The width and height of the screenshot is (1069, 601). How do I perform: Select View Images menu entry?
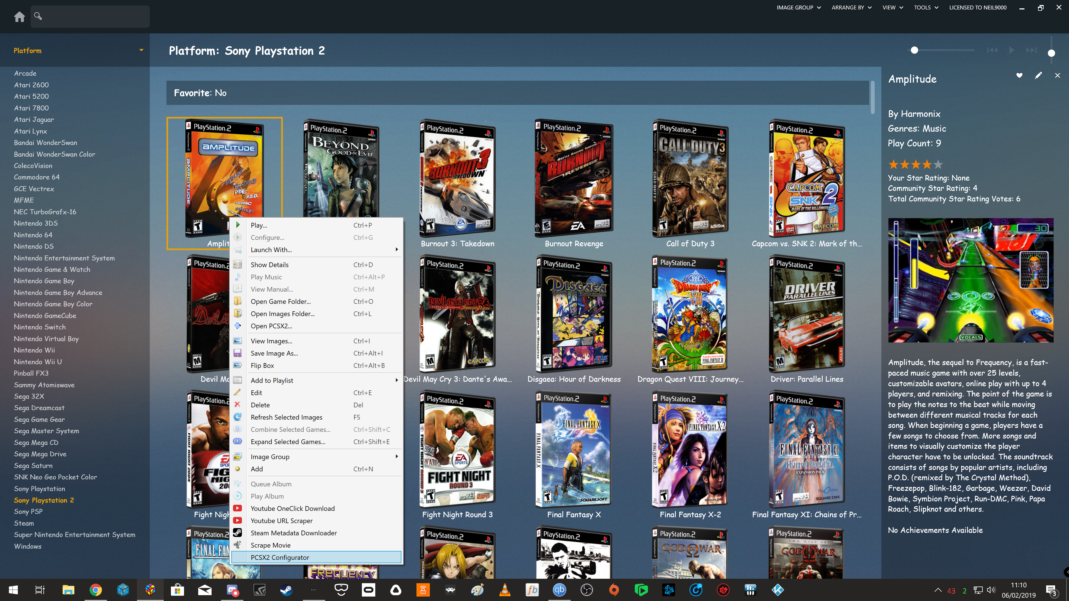pyautogui.click(x=316, y=341)
